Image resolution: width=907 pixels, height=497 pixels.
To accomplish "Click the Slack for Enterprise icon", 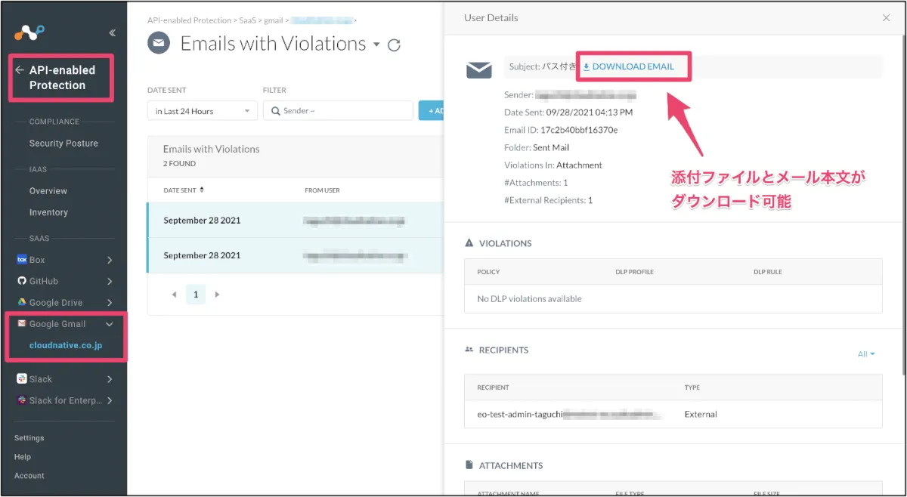I will pyautogui.click(x=22, y=400).
